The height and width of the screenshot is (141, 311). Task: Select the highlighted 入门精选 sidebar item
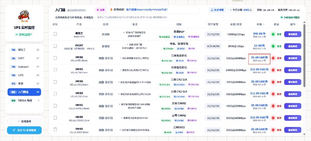pyautogui.click(x=24, y=92)
